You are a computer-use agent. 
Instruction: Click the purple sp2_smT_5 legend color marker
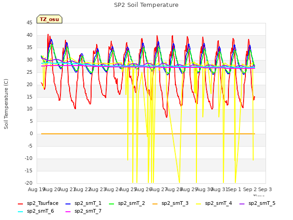[x=242, y=203]
